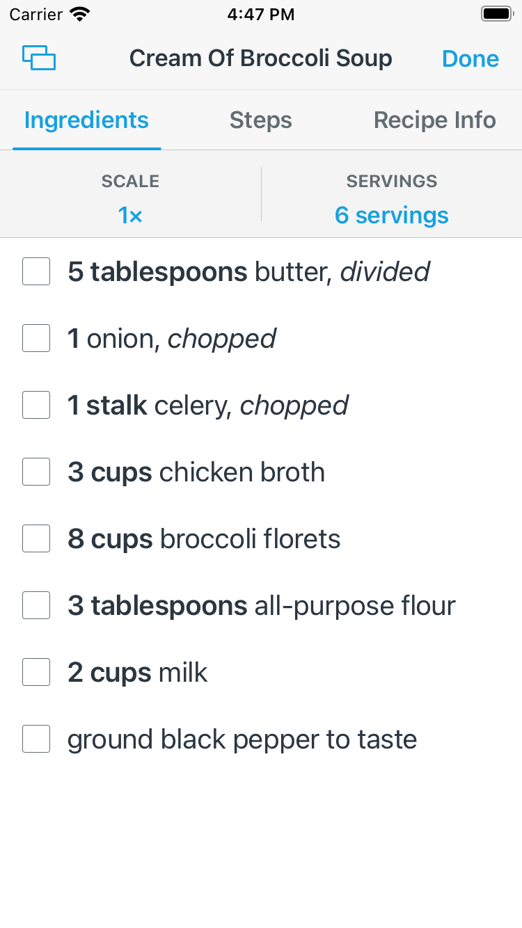The image size is (522, 928).
Task: Tap the Cream Of Broccoli Soup title
Action: pyautogui.click(x=261, y=58)
